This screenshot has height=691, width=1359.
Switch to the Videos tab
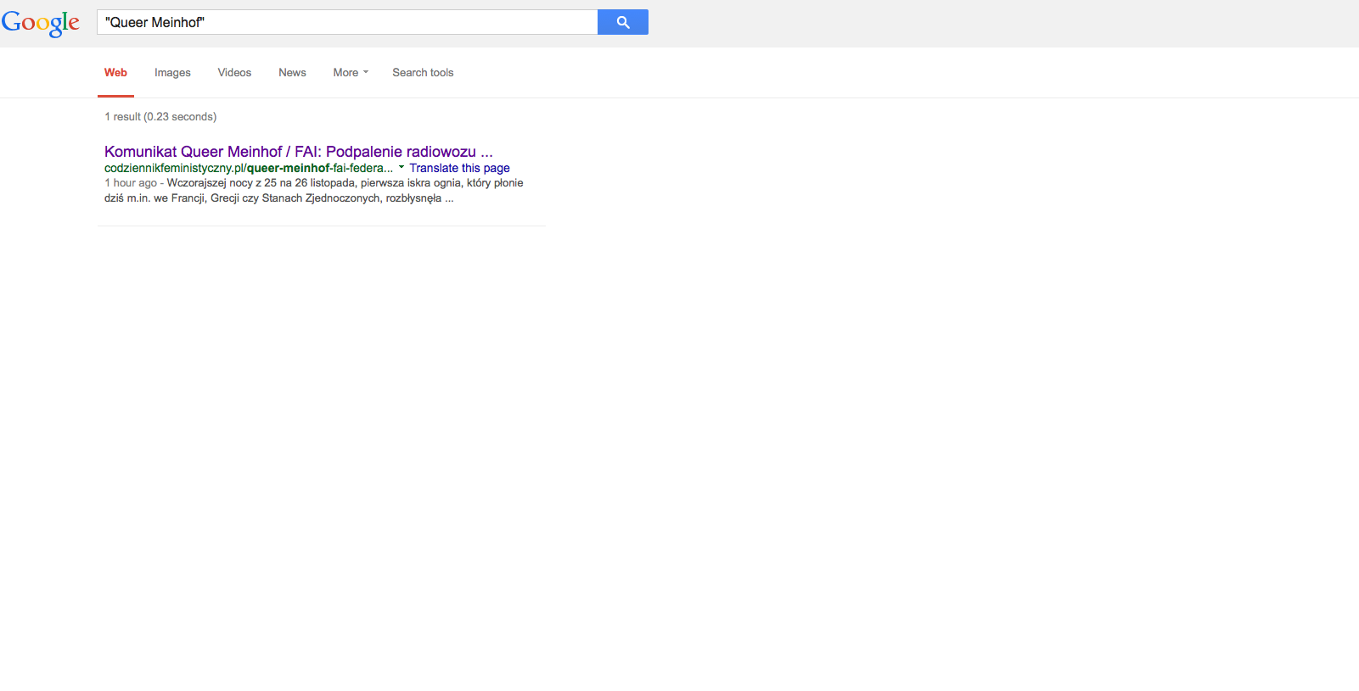(234, 73)
